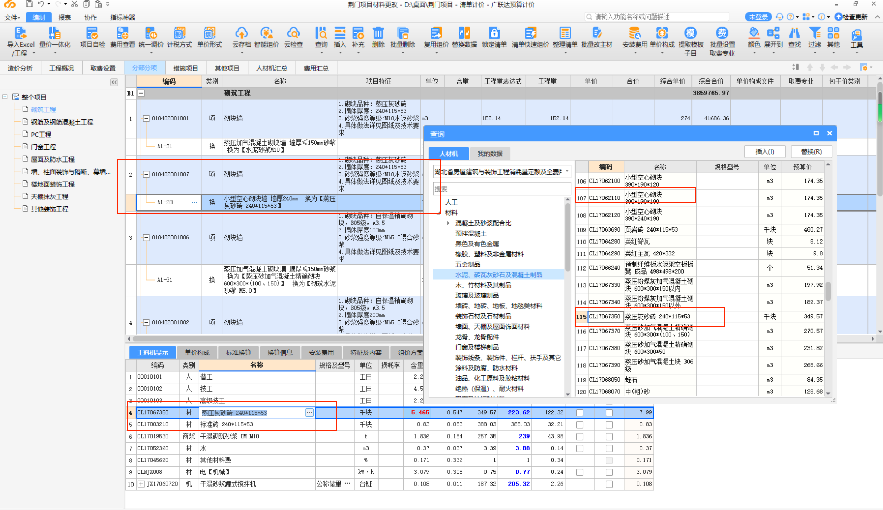
Task: Collapse the 整个项目 tree root
Action: tap(5, 97)
